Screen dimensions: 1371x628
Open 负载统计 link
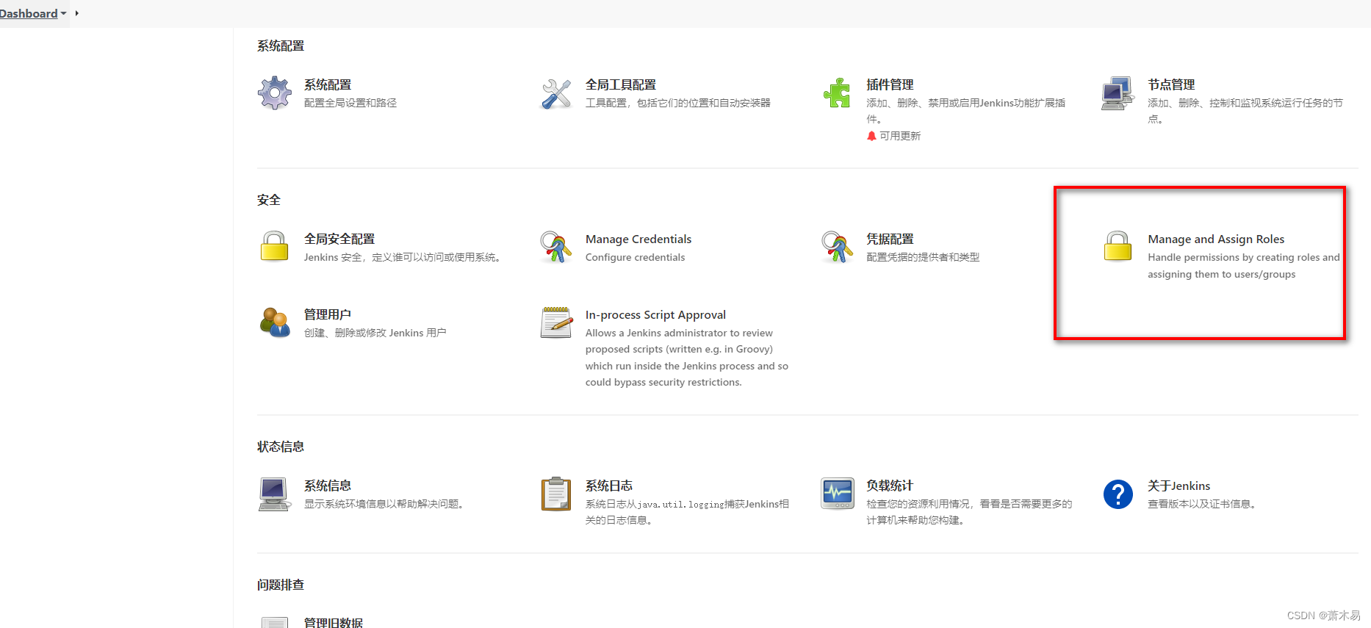(890, 486)
